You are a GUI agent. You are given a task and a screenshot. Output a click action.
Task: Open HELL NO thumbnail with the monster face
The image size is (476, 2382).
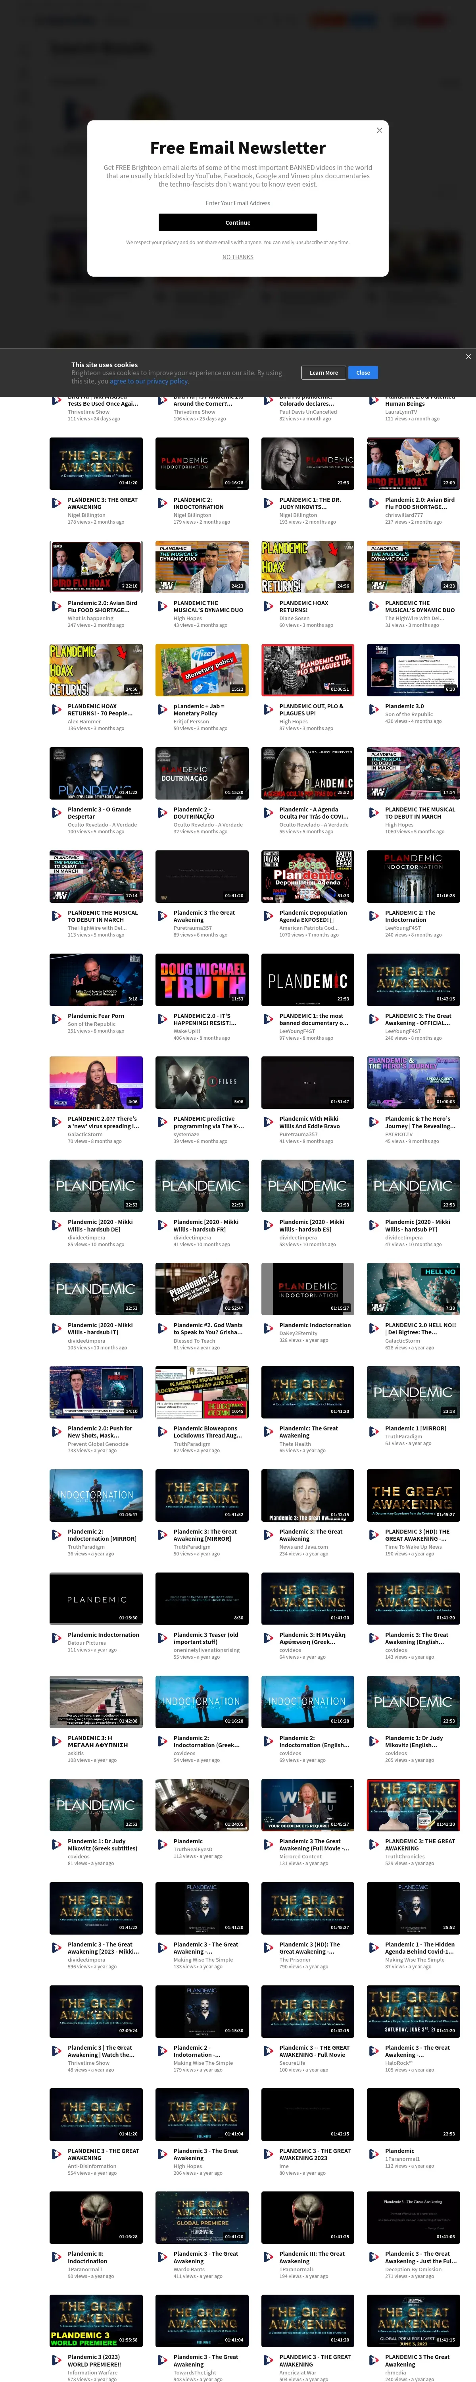click(413, 1289)
